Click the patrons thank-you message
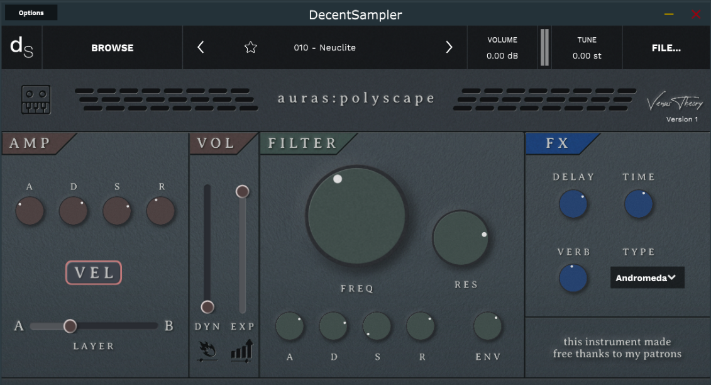This screenshot has width=711, height=385. coord(617,348)
